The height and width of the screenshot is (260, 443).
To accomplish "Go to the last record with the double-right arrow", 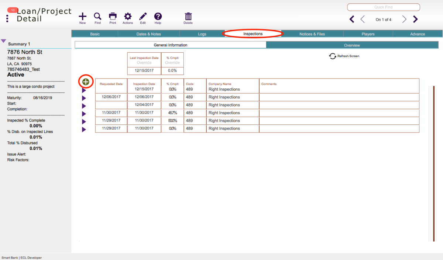I will (x=415, y=19).
